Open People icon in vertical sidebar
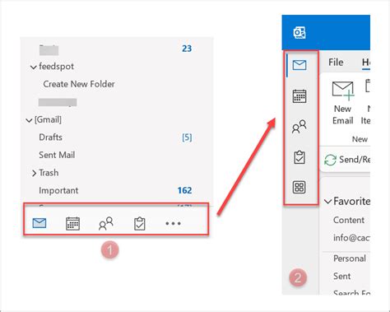 299,127
